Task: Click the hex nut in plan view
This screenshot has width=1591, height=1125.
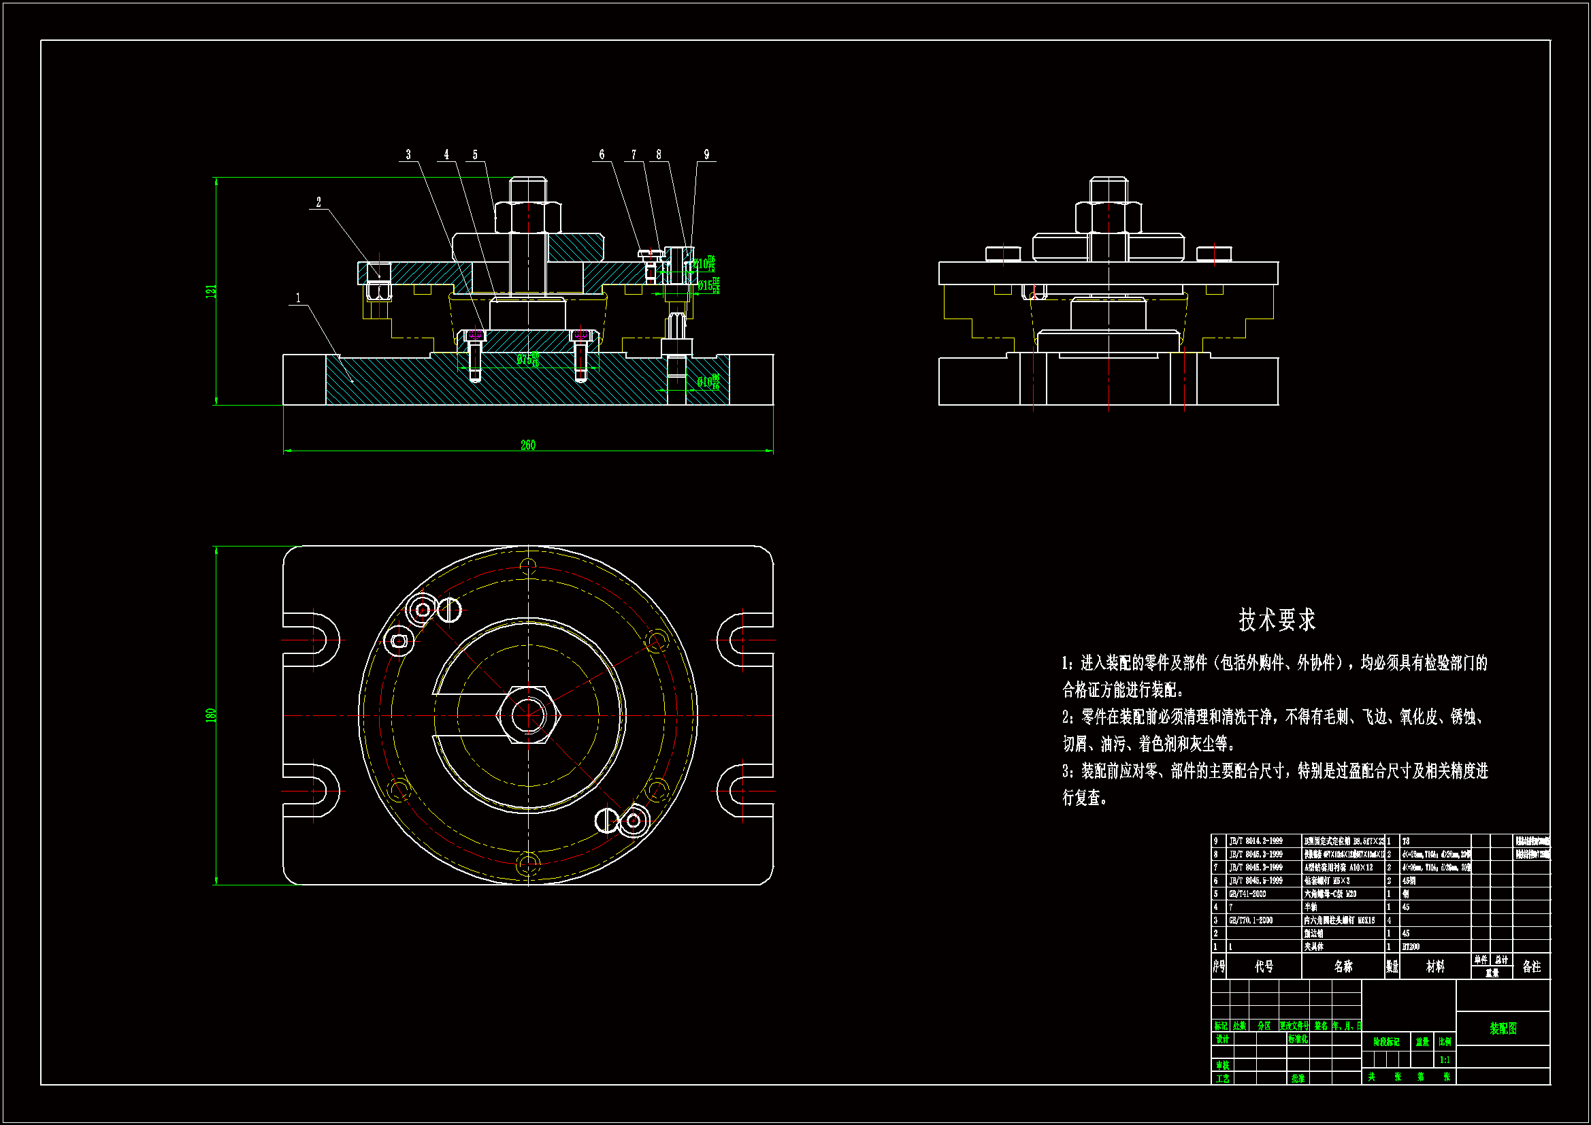Action: tap(528, 715)
